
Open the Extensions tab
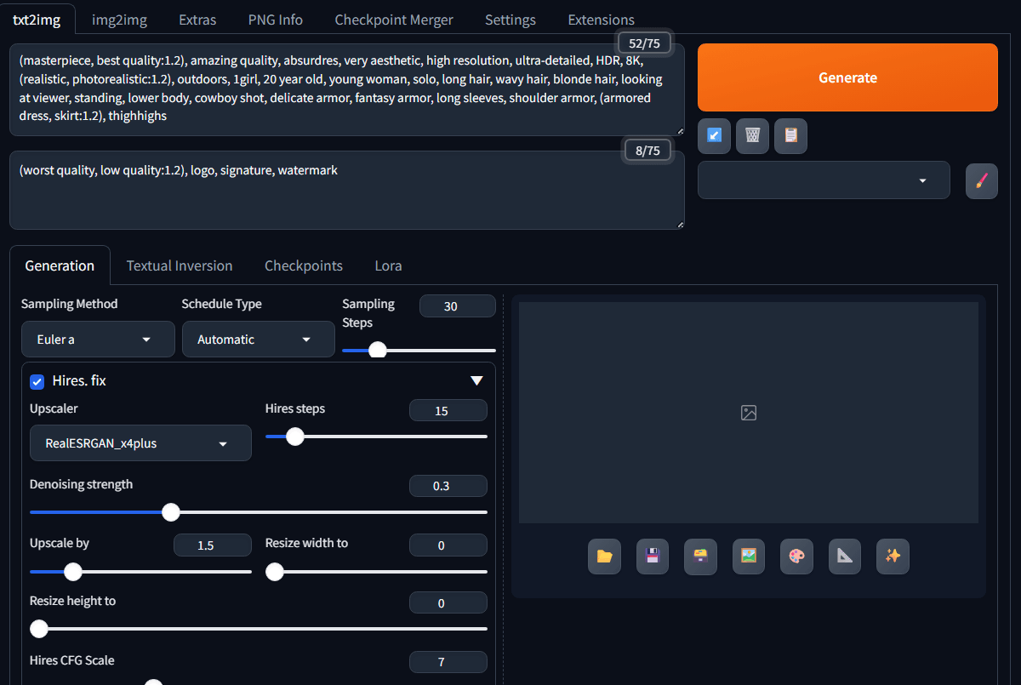[x=602, y=20]
